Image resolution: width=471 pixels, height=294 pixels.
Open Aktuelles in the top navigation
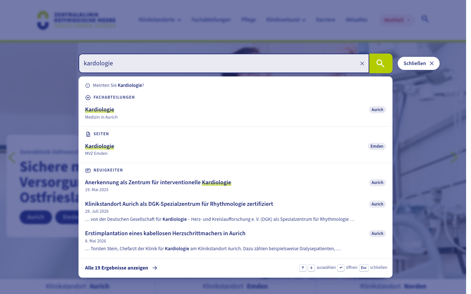(357, 20)
